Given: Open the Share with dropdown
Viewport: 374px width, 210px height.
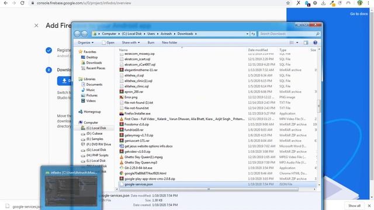Looking at the screenshot, I should coord(131,43).
